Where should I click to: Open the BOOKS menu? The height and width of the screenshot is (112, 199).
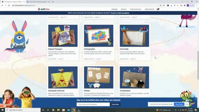(x=124, y=9)
